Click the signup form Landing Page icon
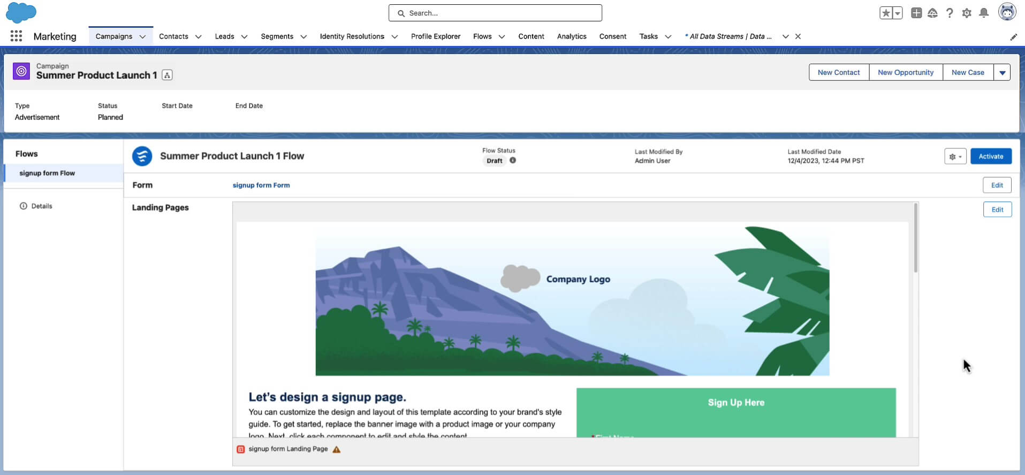 [x=241, y=449]
